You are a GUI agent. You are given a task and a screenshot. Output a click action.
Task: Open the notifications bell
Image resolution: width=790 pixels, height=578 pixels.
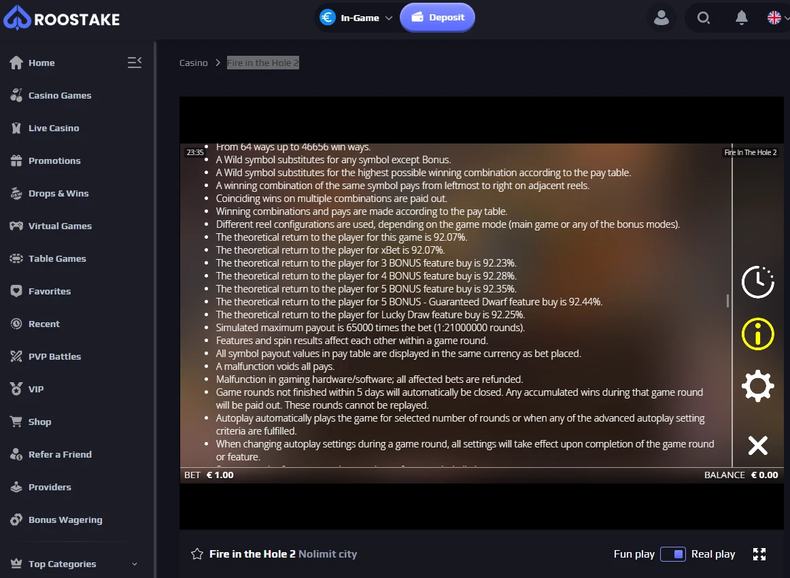[x=741, y=18]
